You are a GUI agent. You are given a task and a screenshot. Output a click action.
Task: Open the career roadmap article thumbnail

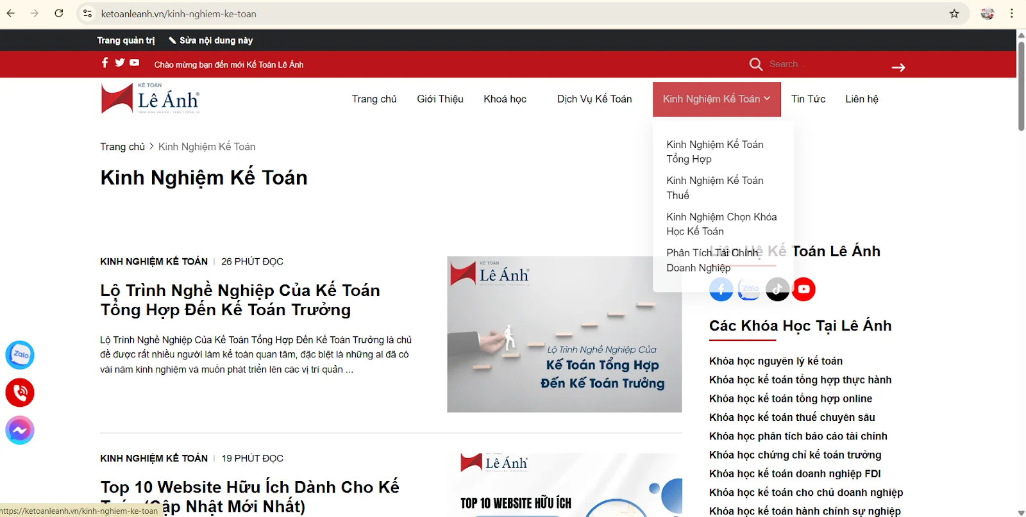pyautogui.click(x=564, y=334)
